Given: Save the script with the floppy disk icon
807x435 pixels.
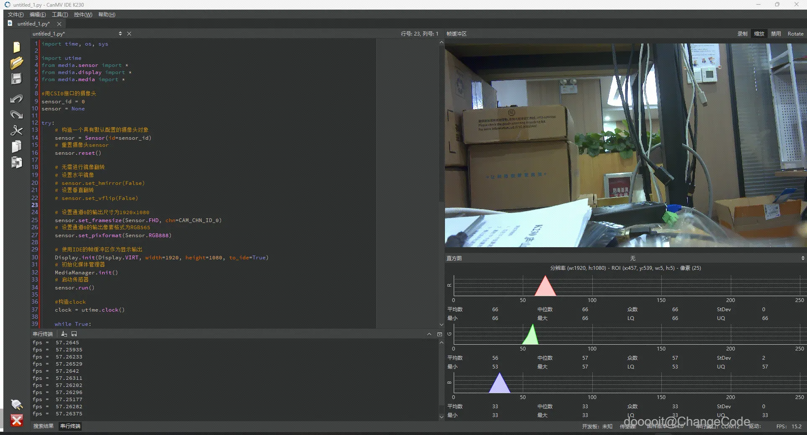Looking at the screenshot, I should [16, 79].
